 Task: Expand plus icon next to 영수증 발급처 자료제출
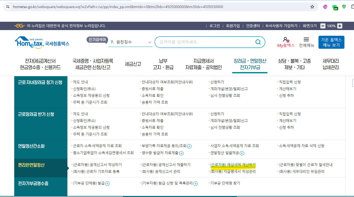[x=181, y=153]
